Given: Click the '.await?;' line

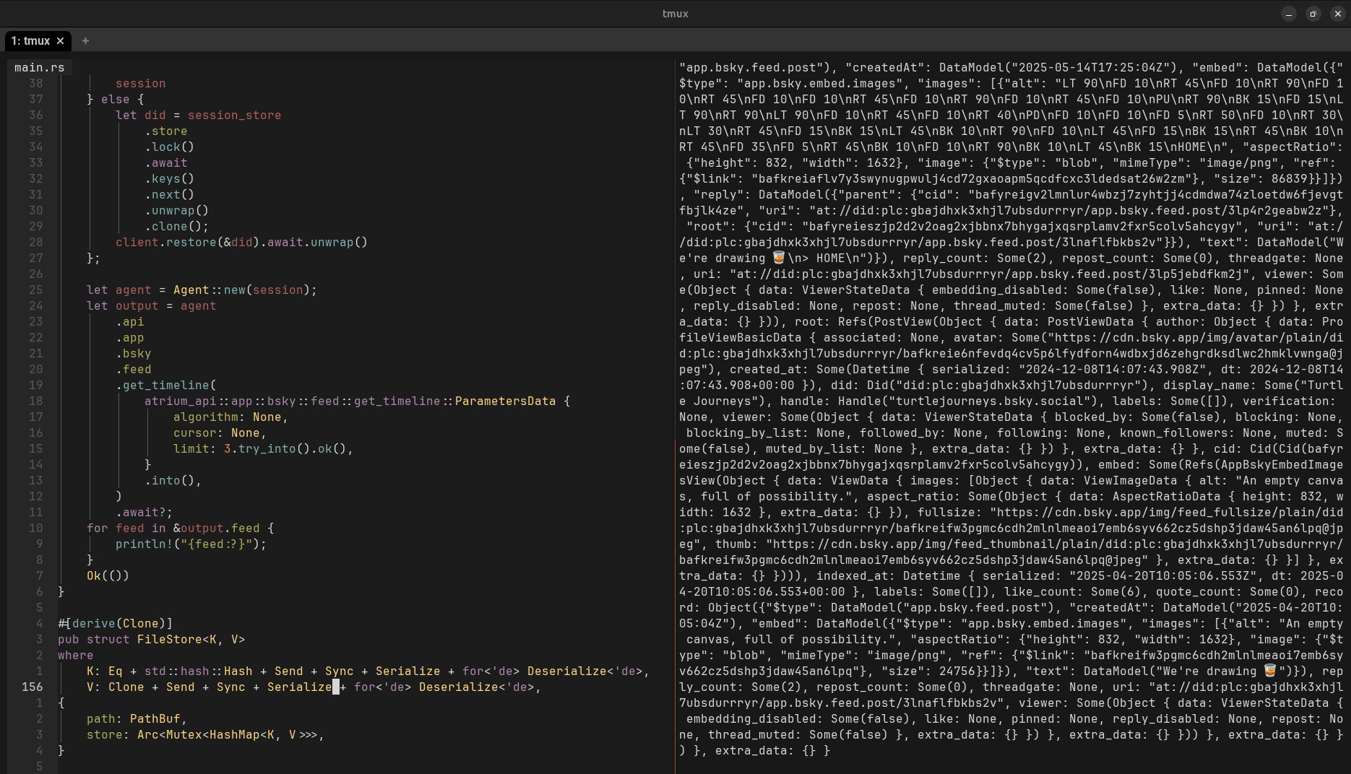Looking at the screenshot, I should 144,512.
